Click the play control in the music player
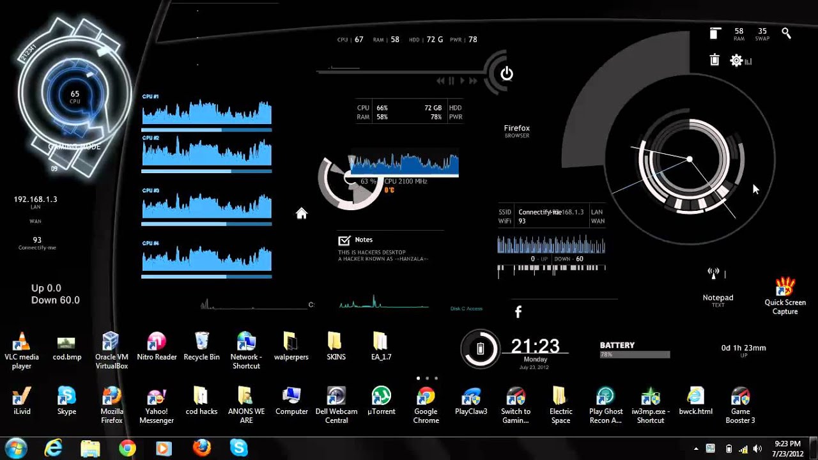 coord(462,81)
